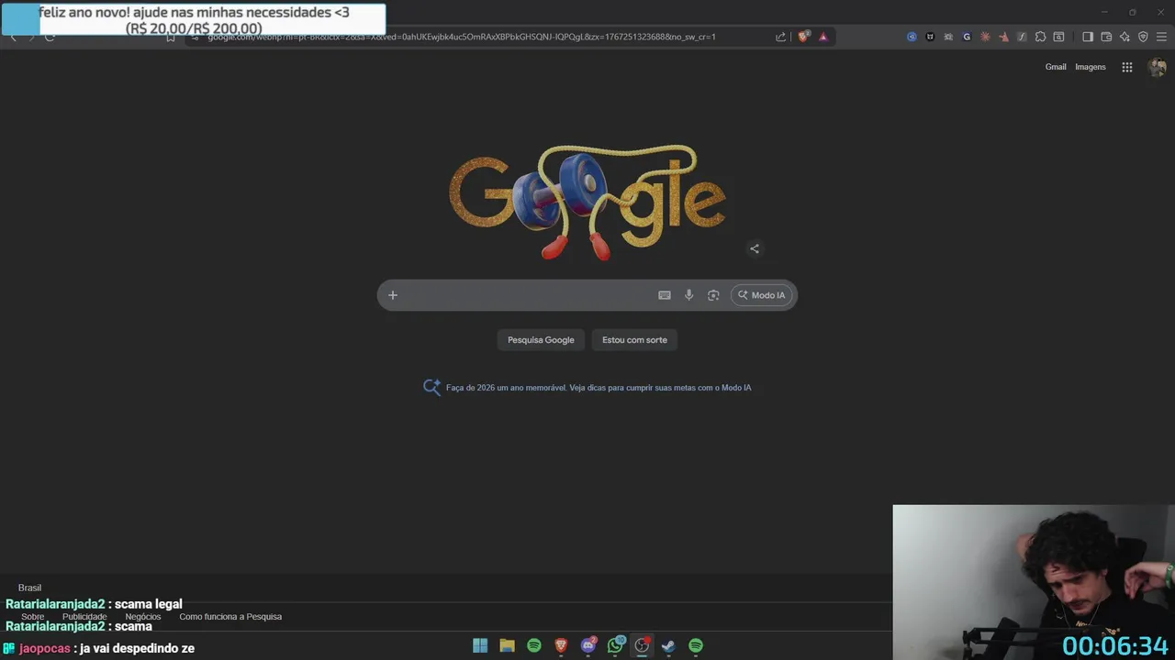Open the Google account profile picture
This screenshot has width=1175, height=660.
coord(1158,67)
